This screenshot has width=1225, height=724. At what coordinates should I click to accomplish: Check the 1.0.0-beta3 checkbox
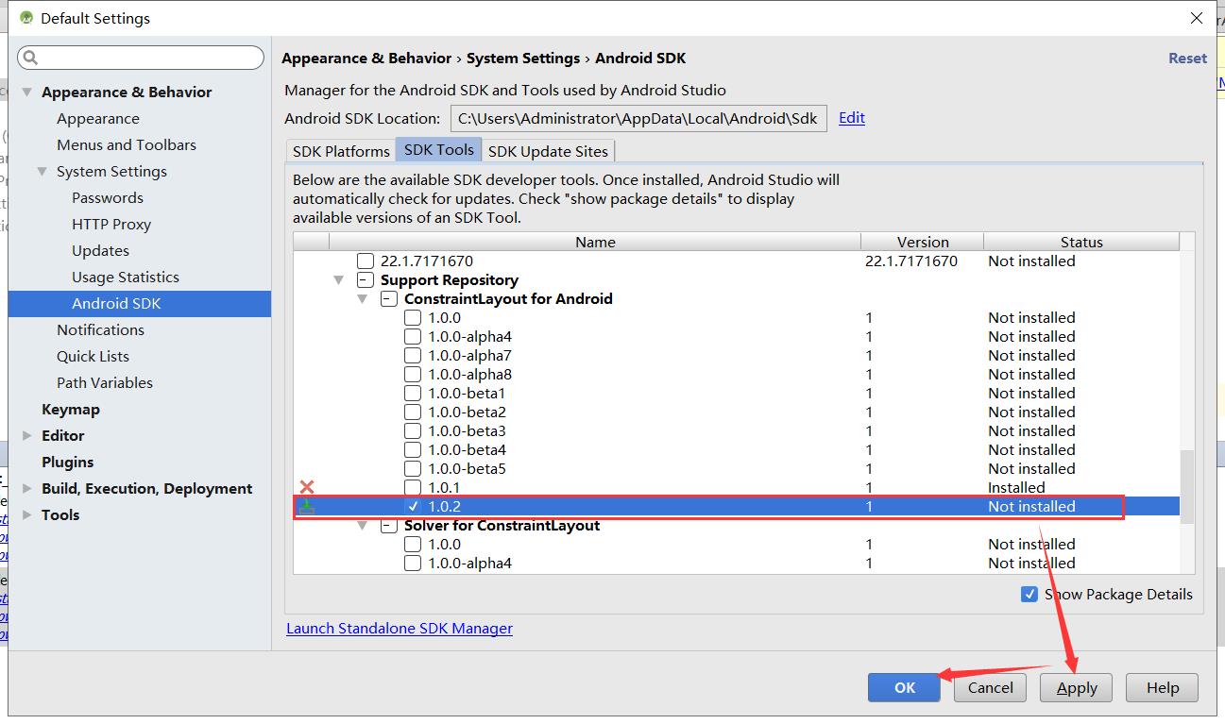413,430
